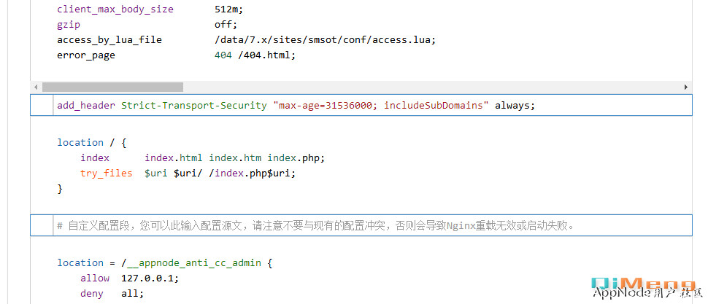Click the AppNode watermark logo
The image size is (708, 304).
click(x=643, y=288)
